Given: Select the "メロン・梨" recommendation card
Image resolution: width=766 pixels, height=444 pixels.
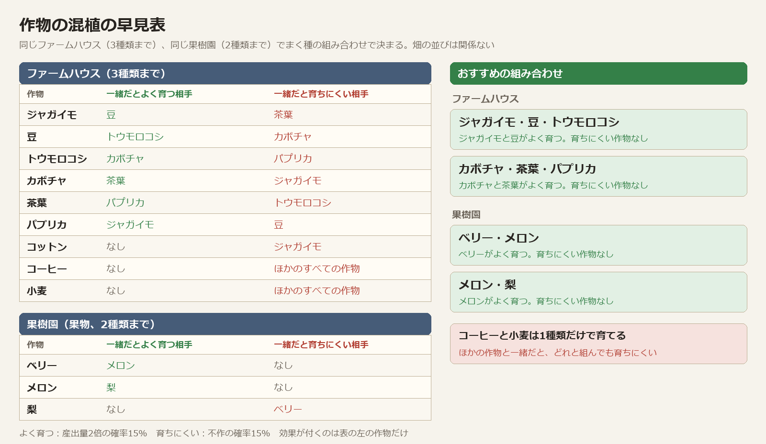Looking at the screenshot, I should (x=598, y=292).
